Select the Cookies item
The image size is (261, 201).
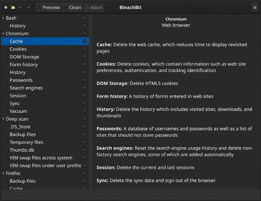tap(18, 49)
